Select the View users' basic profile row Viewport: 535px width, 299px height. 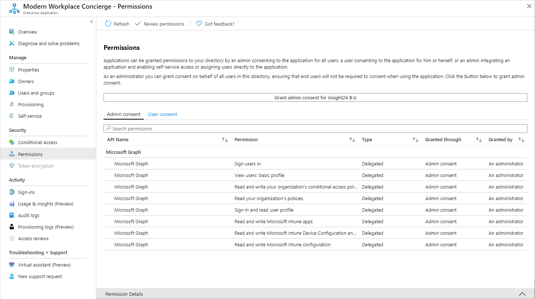[315, 175]
